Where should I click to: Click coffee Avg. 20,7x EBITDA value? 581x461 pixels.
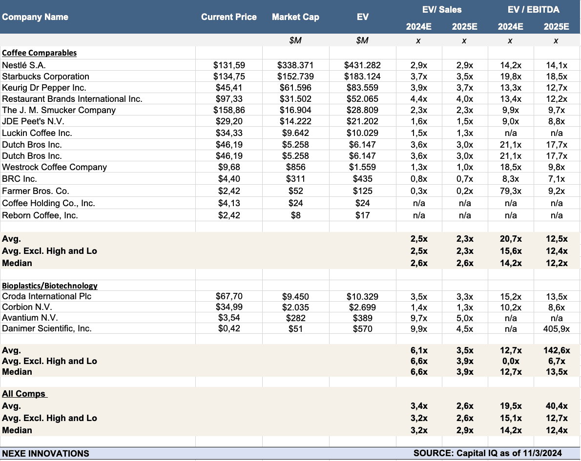coord(511,239)
